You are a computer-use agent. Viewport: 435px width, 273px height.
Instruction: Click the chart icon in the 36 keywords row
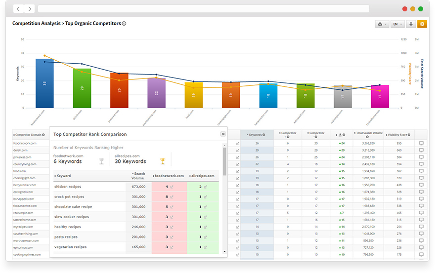(237, 143)
